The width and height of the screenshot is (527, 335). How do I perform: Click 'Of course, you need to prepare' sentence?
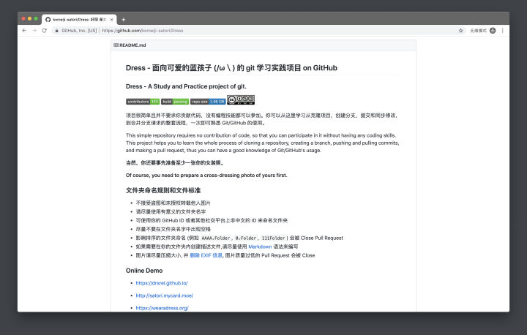[x=206, y=175]
